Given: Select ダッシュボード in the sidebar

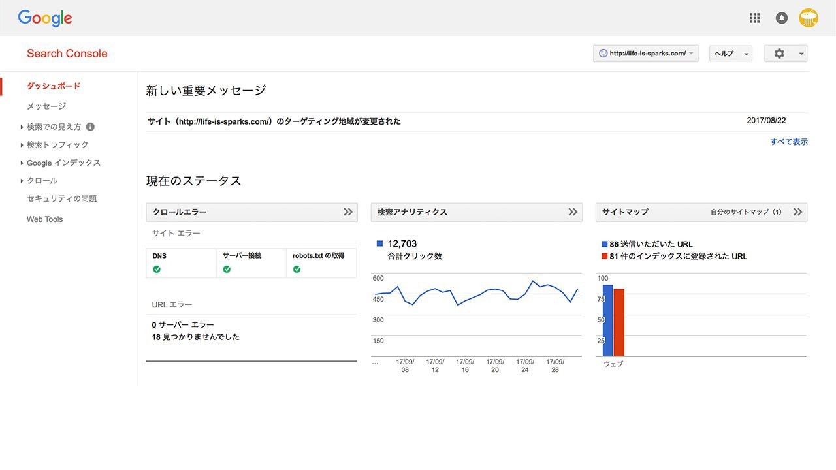Looking at the screenshot, I should pyautogui.click(x=54, y=86).
